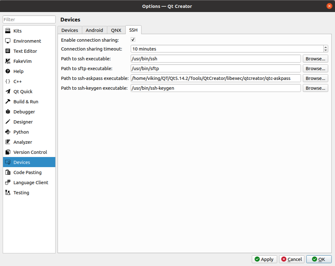The width and height of the screenshot is (335, 266).
Task: Click the 'Testing' category label
Action: tap(21, 193)
